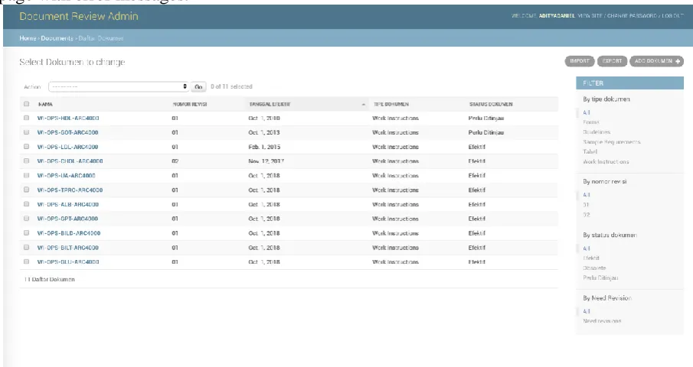
Task: Filter by Need revisions
Action: click(602, 321)
